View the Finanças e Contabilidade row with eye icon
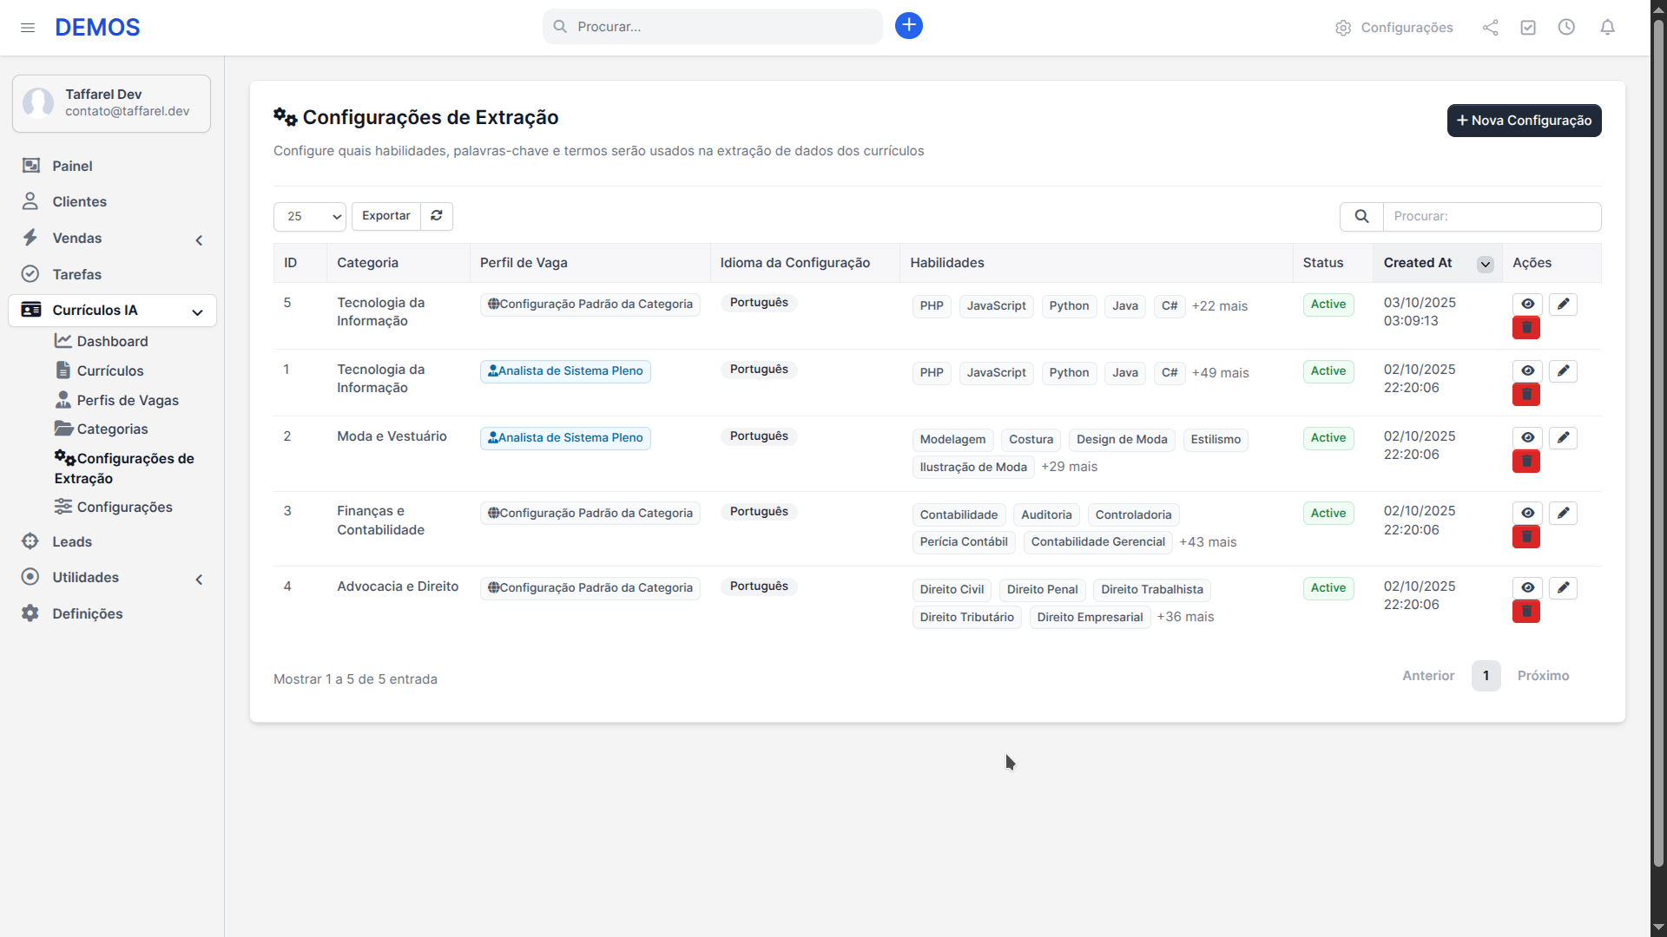This screenshot has width=1667, height=937. pos(1526,513)
